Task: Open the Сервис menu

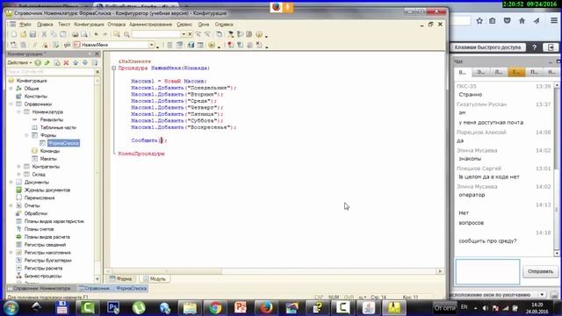Action: click(x=184, y=25)
